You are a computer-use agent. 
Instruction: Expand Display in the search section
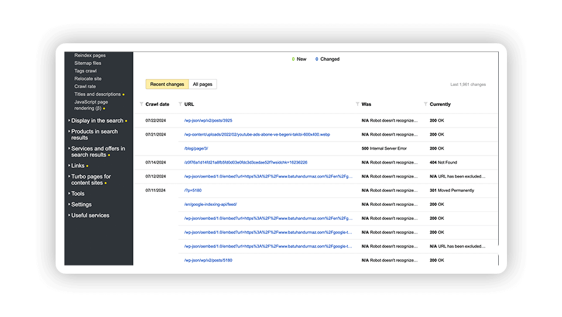point(97,120)
